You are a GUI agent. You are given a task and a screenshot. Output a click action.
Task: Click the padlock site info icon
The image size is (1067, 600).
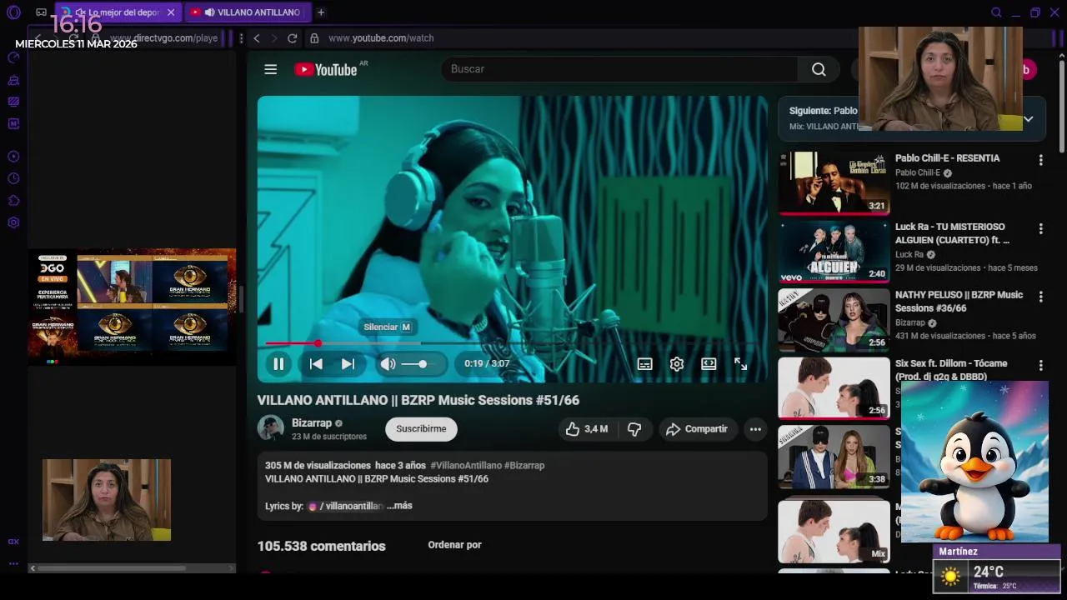pyautogui.click(x=314, y=38)
